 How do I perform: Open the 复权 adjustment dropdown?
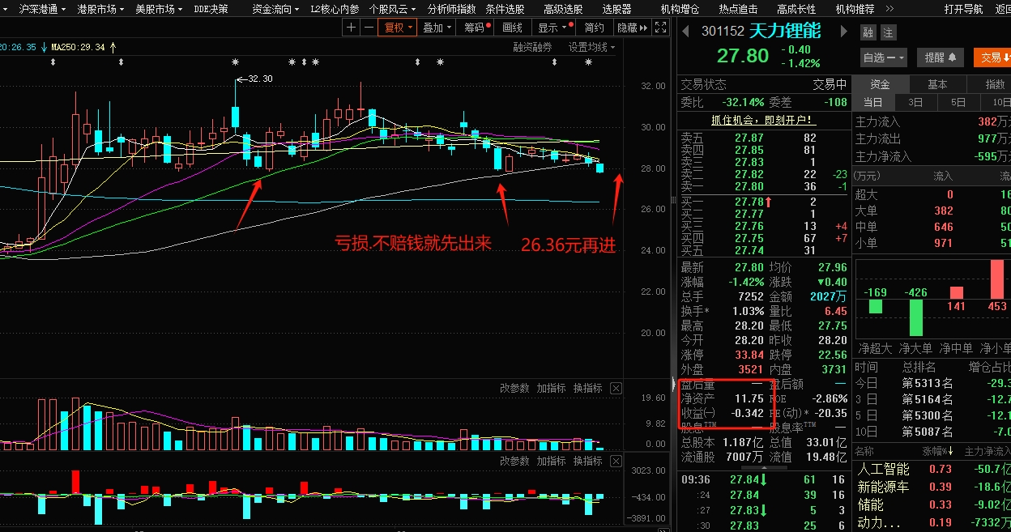399,28
